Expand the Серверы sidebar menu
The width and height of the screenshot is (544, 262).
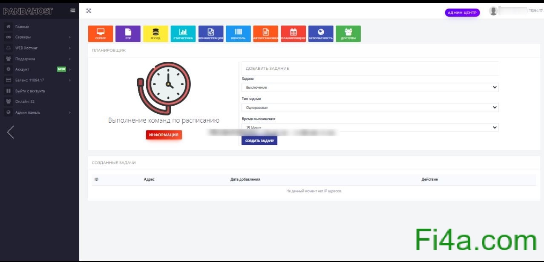pyautogui.click(x=38, y=37)
